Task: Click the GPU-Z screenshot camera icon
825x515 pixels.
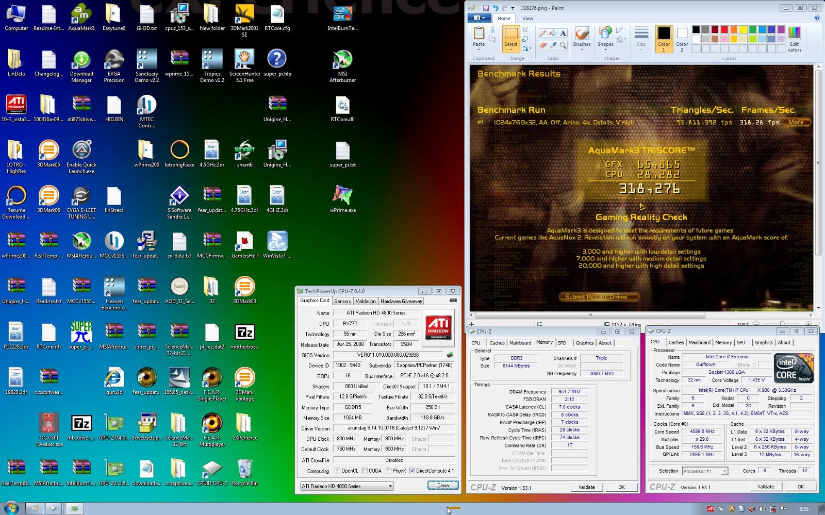Action: tap(453, 301)
